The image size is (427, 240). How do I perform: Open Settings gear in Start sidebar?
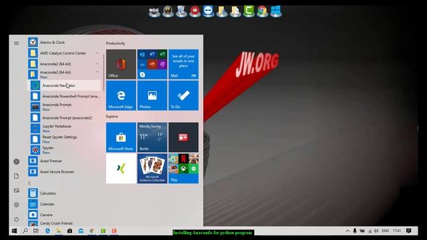(16, 205)
